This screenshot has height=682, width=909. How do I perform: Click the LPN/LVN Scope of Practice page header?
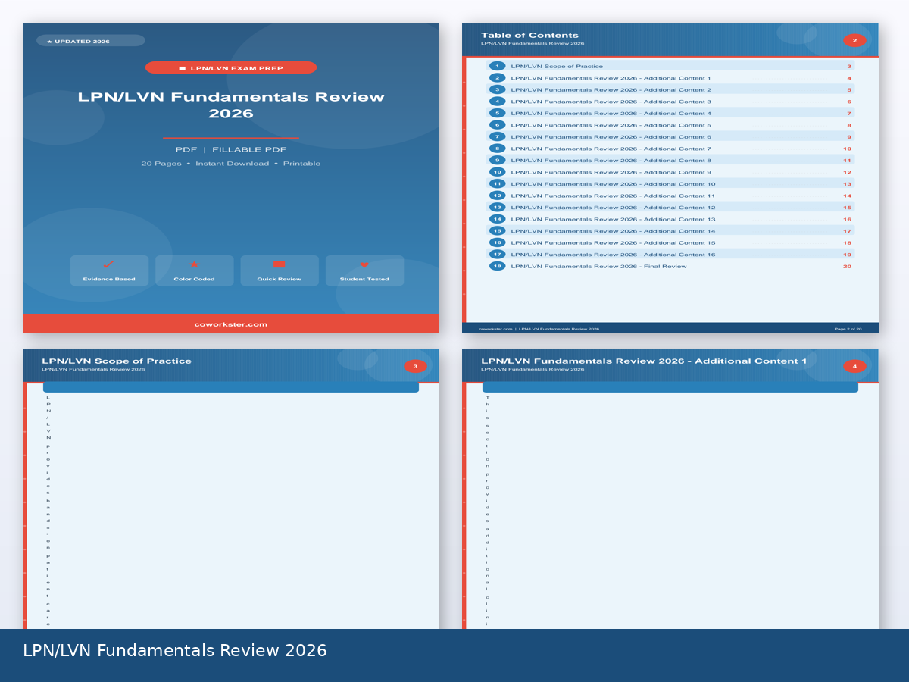pos(117,361)
